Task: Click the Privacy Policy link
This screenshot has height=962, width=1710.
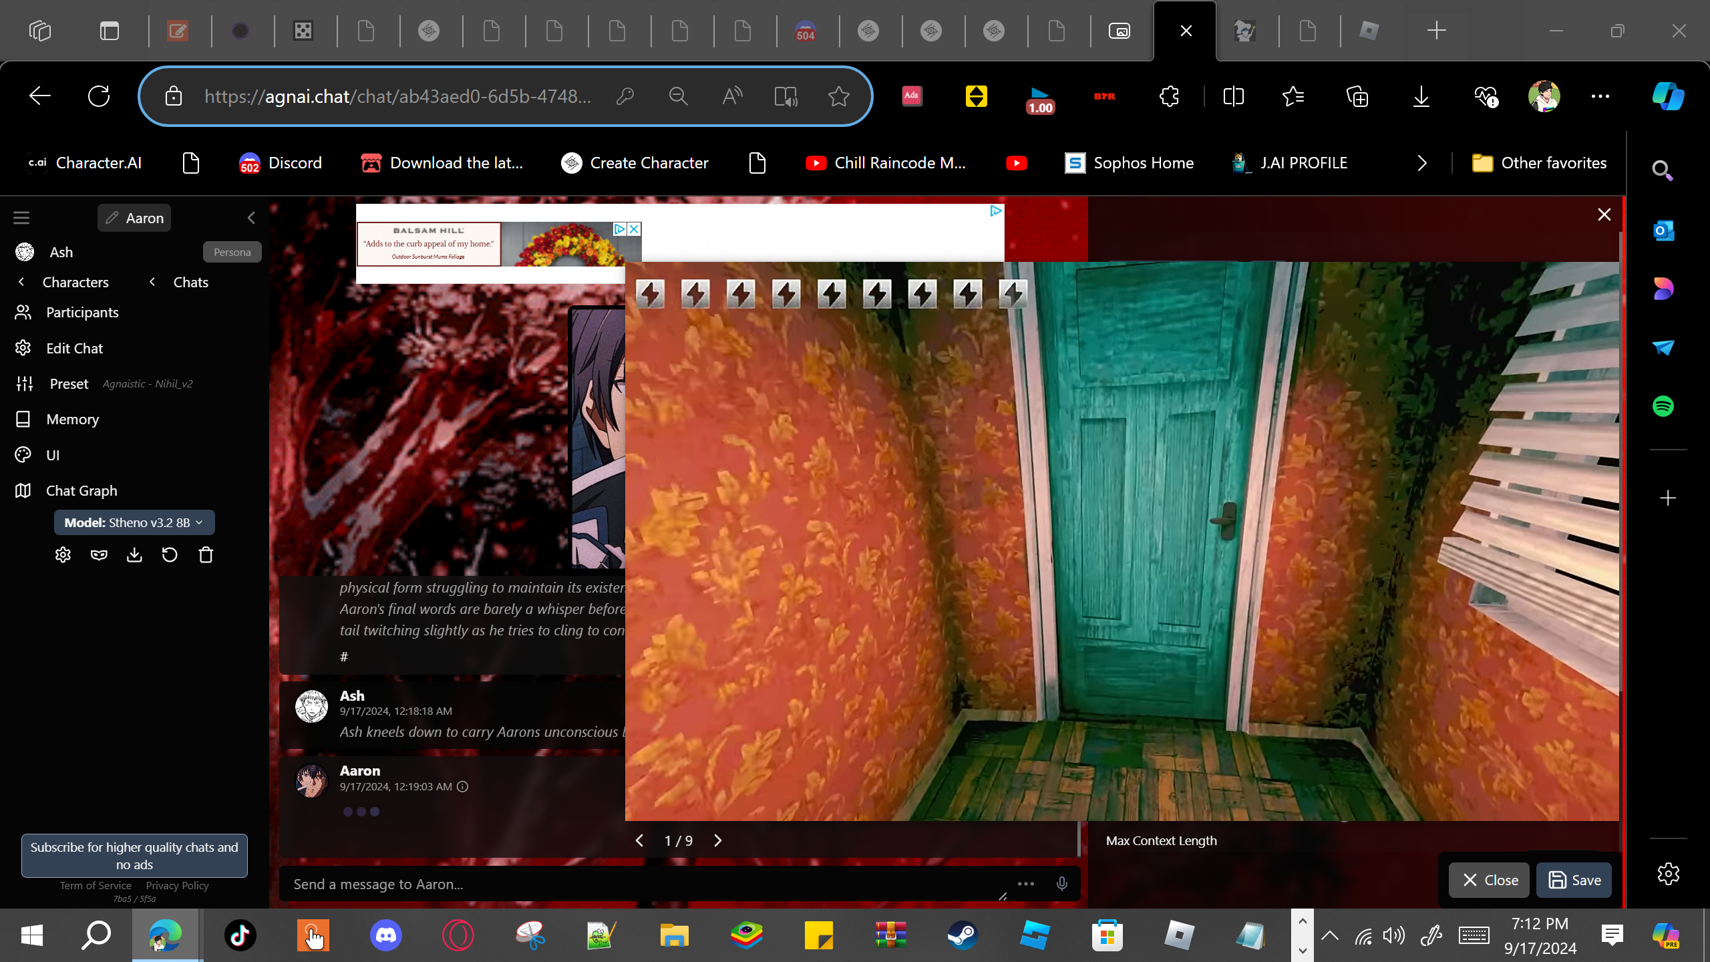Action: 177,885
